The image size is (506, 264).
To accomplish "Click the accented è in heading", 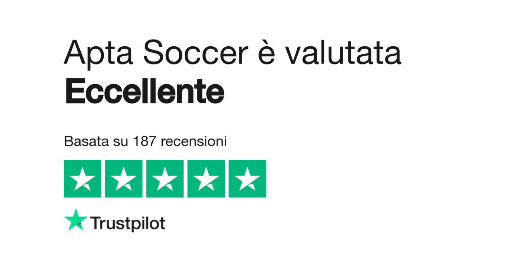I will coord(266,53).
